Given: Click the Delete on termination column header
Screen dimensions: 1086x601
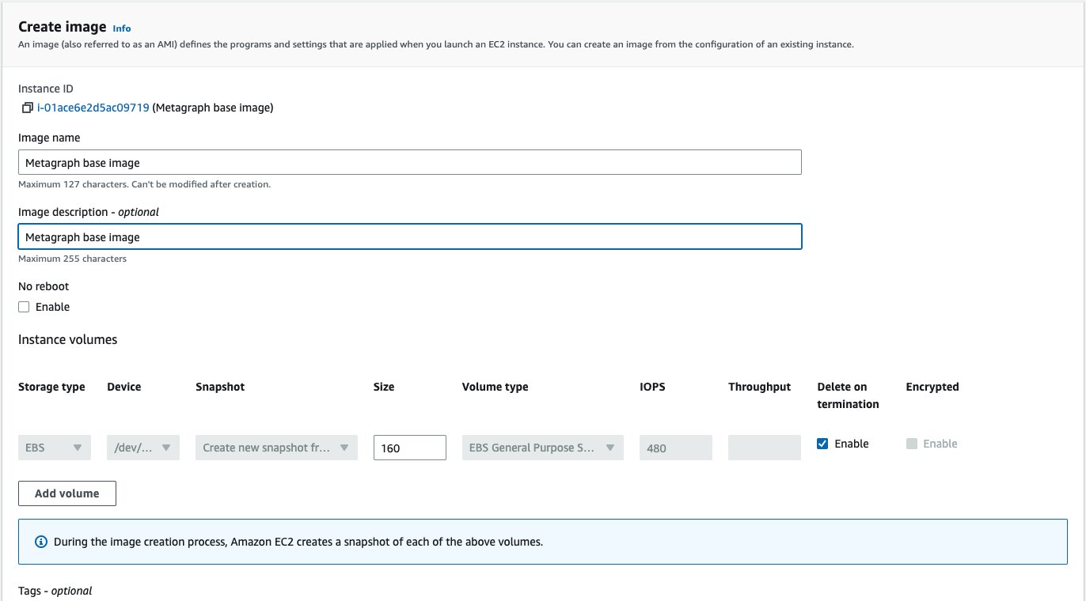Looking at the screenshot, I should [848, 395].
